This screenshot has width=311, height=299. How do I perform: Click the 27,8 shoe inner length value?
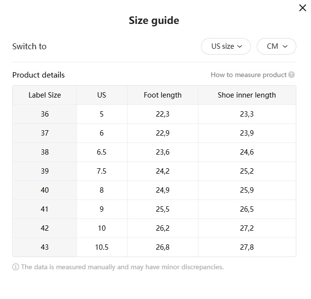246,247
